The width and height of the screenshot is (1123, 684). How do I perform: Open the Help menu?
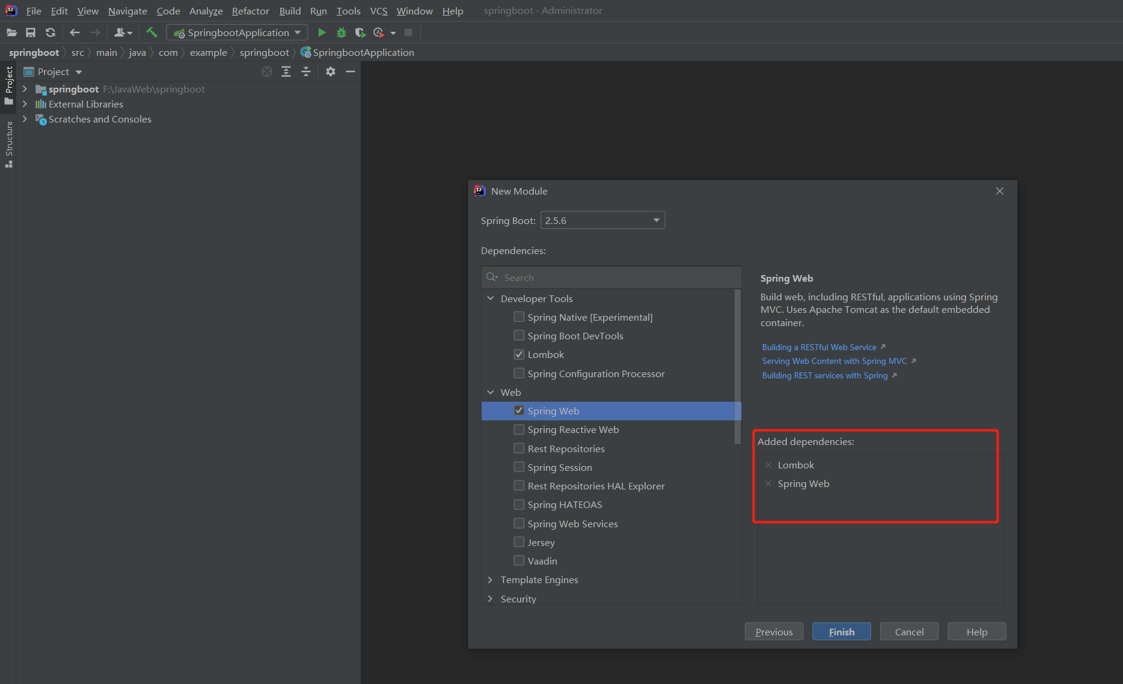pyautogui.click(x=453, y=11)
